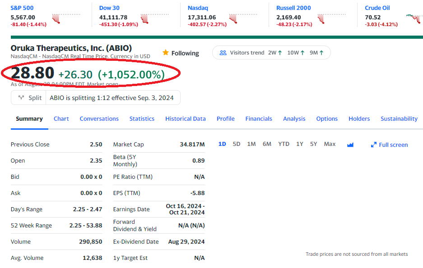Open the S&P 500 mini chart
Screen dimensions: 423x268
(66, 18)
